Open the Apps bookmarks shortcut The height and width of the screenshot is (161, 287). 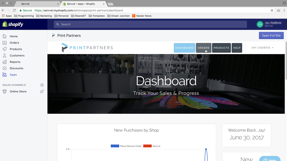[7, 16]
